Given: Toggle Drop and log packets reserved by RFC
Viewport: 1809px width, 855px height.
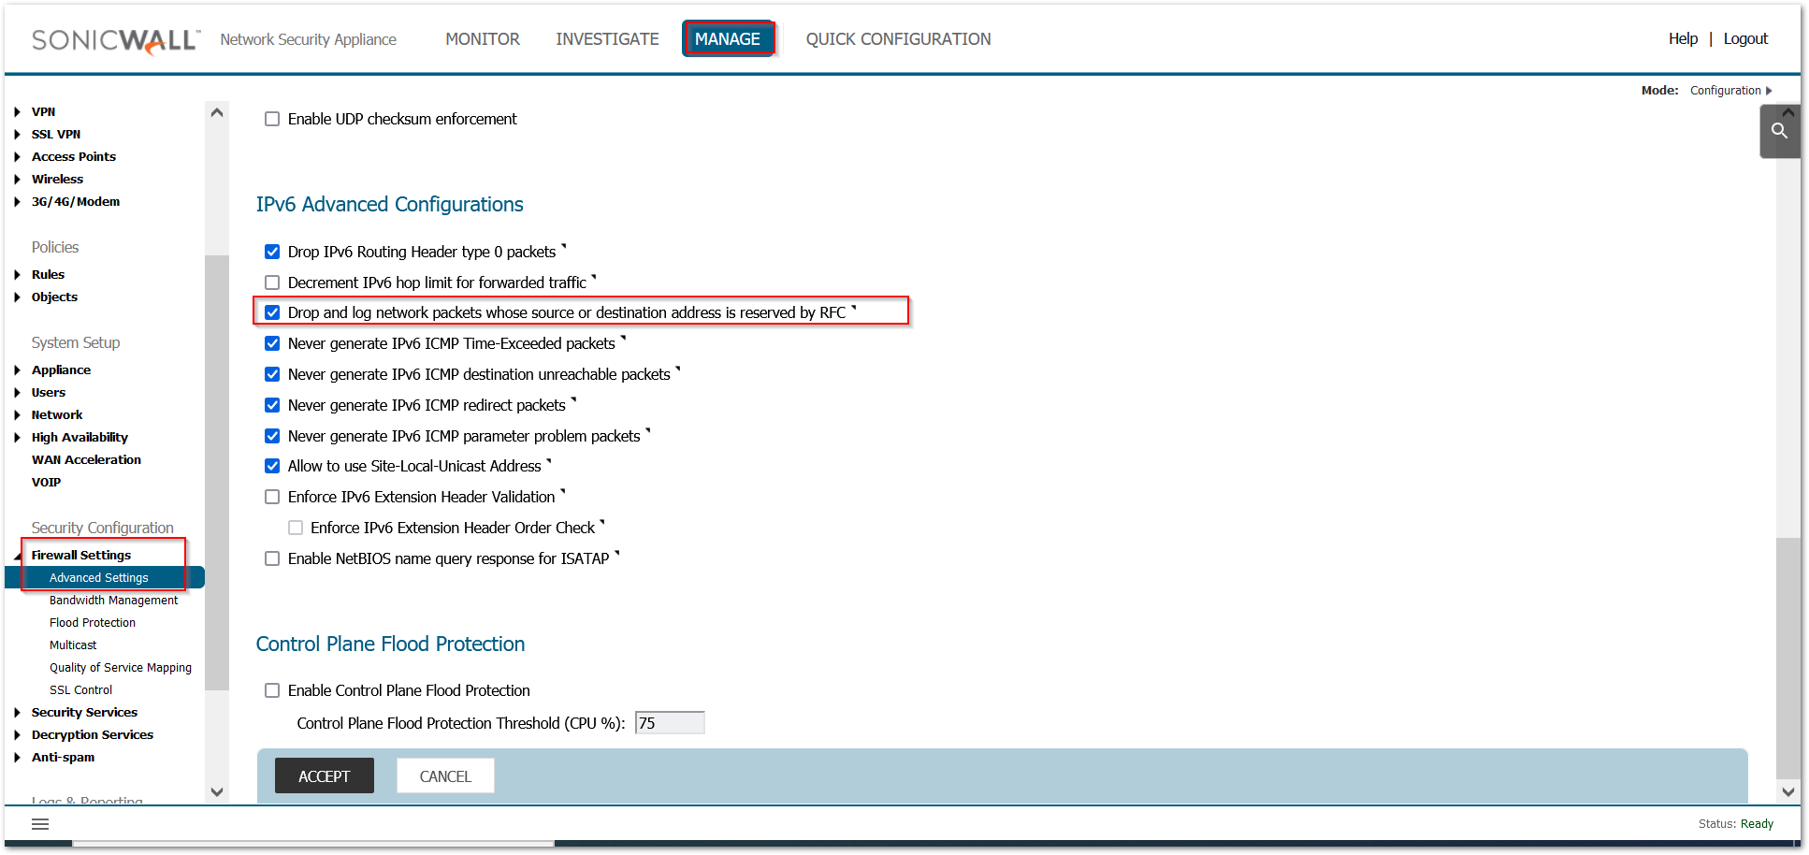Looking at the screenshot, I should (x=272, y=312).
